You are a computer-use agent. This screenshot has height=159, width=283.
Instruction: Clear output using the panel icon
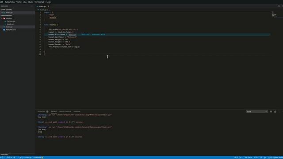coord(271,112)
